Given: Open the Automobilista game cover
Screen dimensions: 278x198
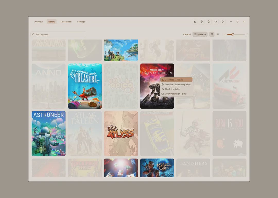Looking at the screenshot, I should click(x=157, y=134).
